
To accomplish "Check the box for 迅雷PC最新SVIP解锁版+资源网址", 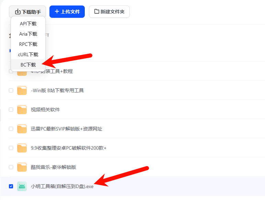I will click(x=11, y=129).
